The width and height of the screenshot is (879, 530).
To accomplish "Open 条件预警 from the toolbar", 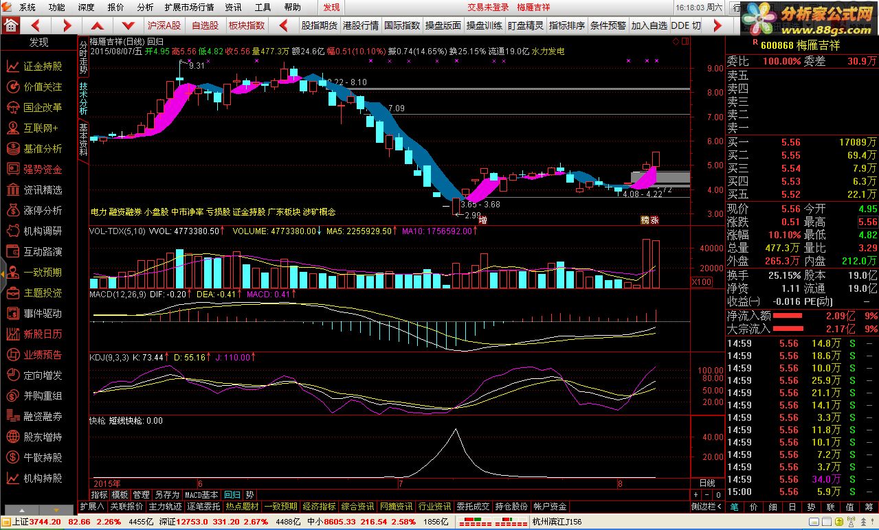I will tap(608, 25).
